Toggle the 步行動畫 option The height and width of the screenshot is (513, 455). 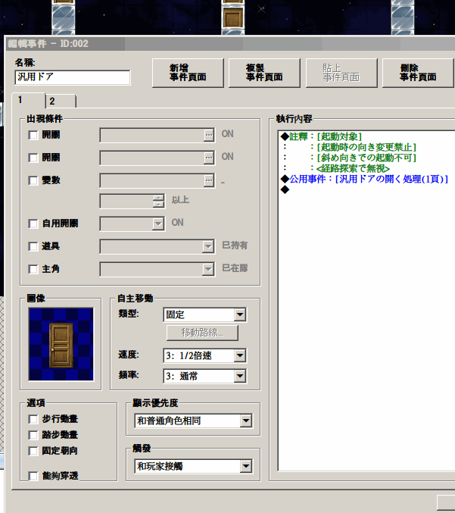point(33,419)
